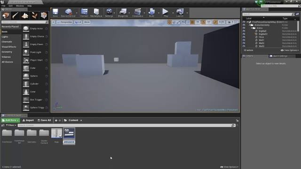Select the Volumes category
This screenshot has width=301, height=169.
[6, 57]
